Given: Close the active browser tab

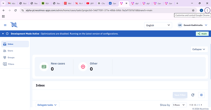Looking at the screenshot, I should point(126,3).
